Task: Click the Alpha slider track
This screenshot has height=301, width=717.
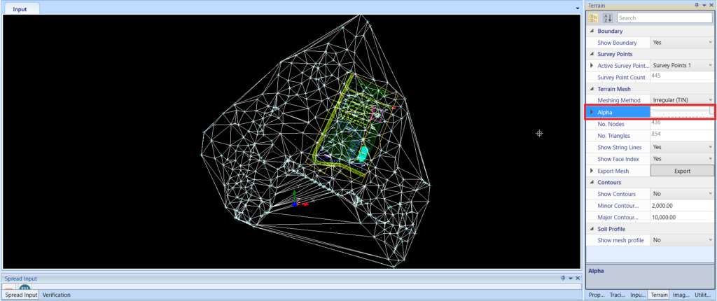Action: (681, 111)
